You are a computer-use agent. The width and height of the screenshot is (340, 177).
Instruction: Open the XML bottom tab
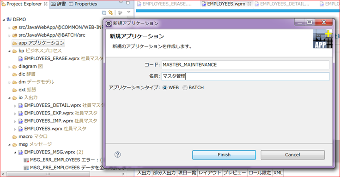[278, 173]
